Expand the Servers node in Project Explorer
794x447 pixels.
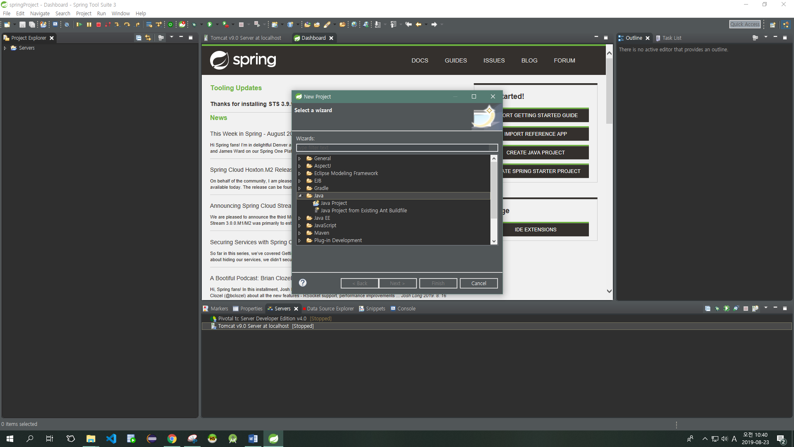coord(5,48)
